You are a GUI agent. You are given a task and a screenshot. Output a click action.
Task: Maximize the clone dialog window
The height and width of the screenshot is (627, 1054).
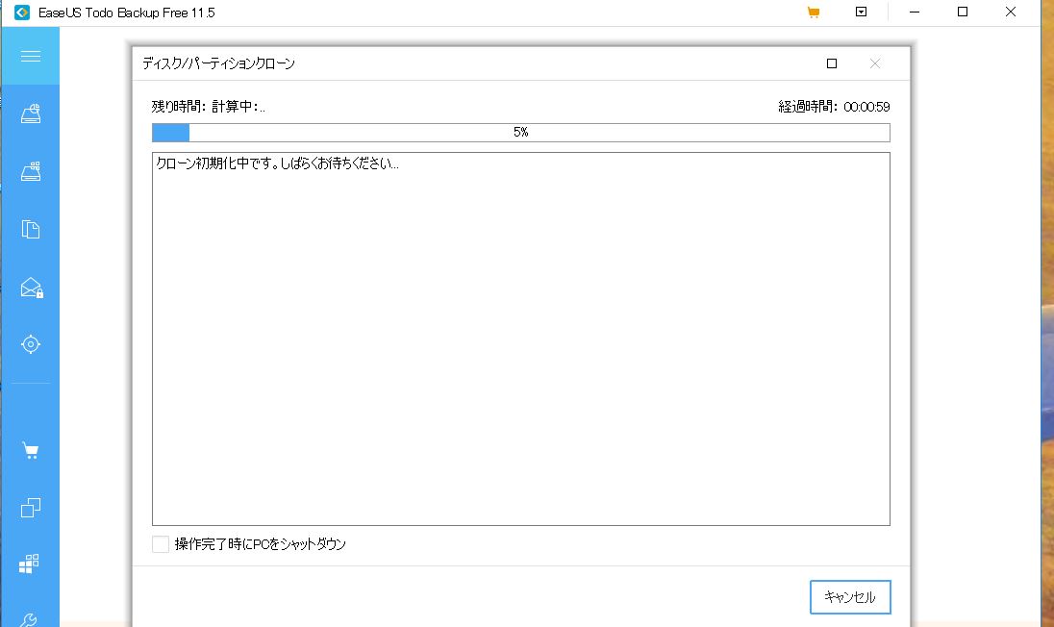[x=832, y=63]
